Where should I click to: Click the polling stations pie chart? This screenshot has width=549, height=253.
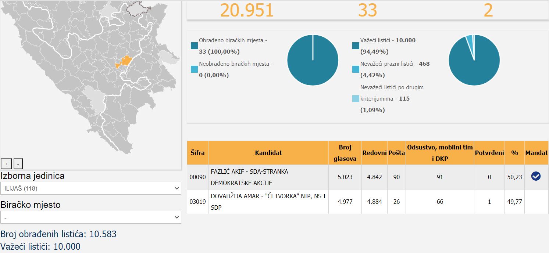pos(313,60)
